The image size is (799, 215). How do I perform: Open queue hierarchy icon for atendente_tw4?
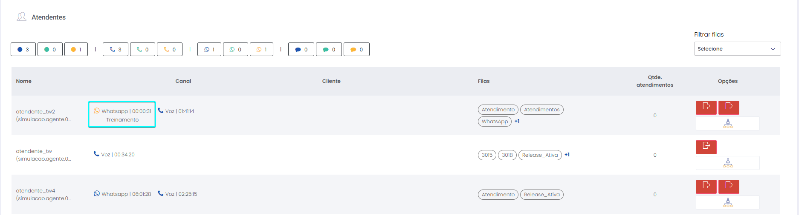click(x=728, y=203)
